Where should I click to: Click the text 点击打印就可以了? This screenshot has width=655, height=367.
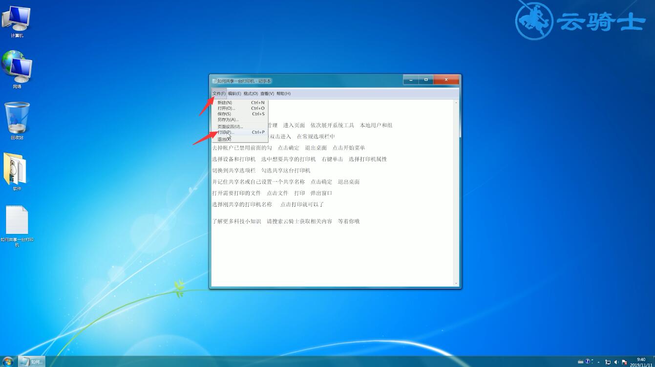(302, 204)
